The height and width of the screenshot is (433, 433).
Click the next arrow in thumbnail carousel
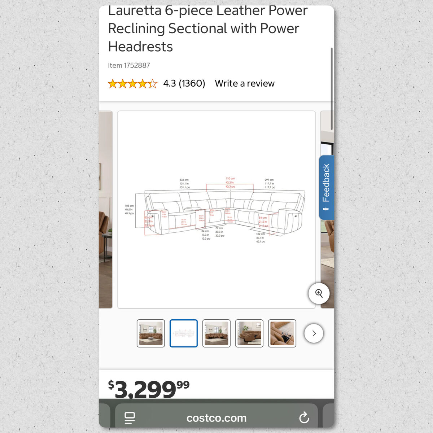coord(314,333)
